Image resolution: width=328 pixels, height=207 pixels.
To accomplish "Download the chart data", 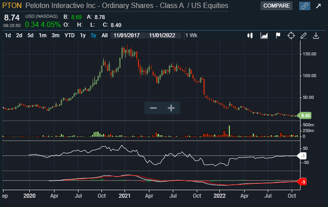I will tap(316, 35).
